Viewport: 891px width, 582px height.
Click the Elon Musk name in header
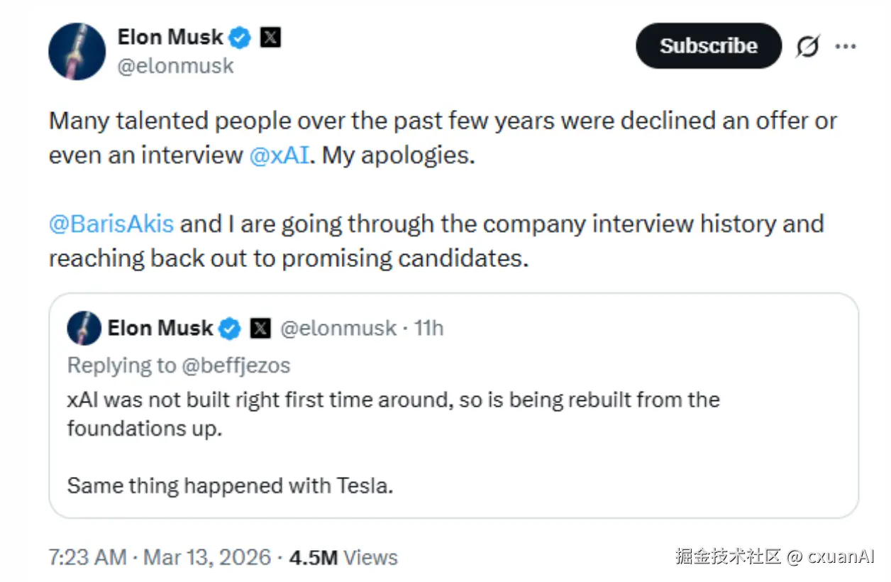tap(170, 37)
